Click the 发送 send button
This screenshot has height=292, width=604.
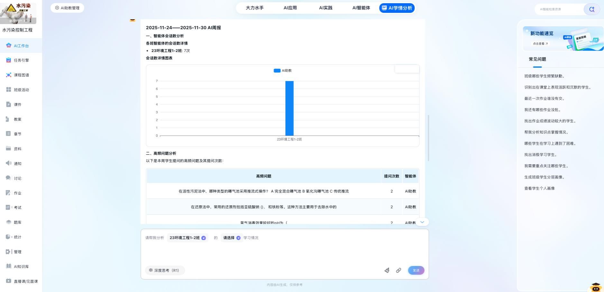point(416,270)
